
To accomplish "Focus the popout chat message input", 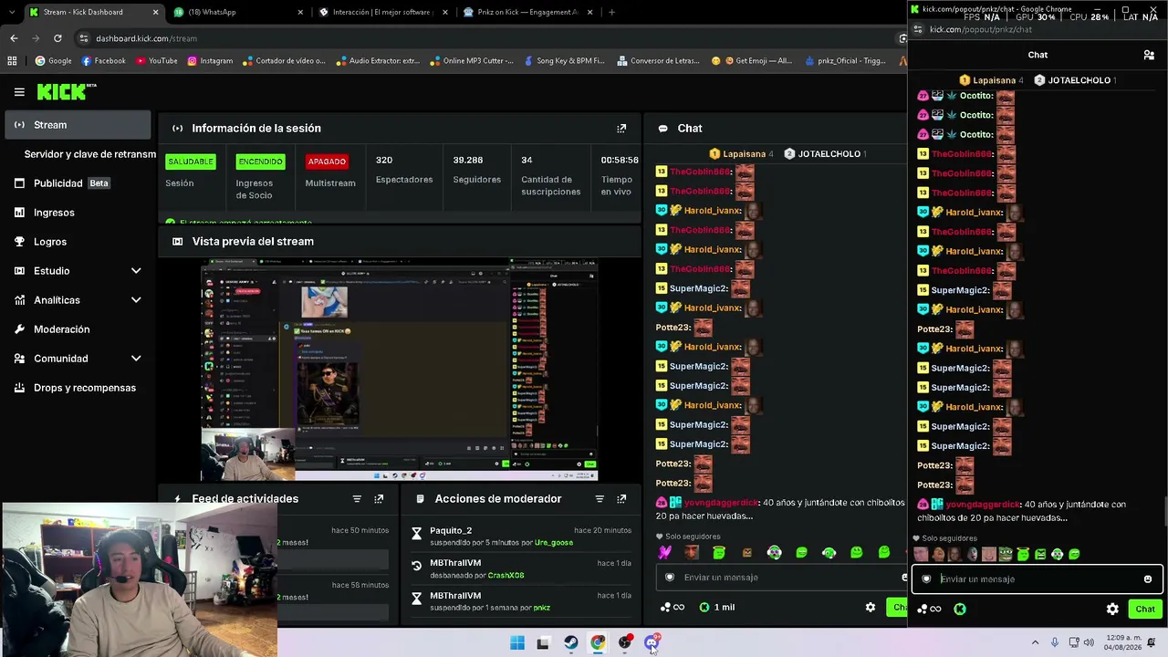I will pyautogui.click(x=1038, y=579).
